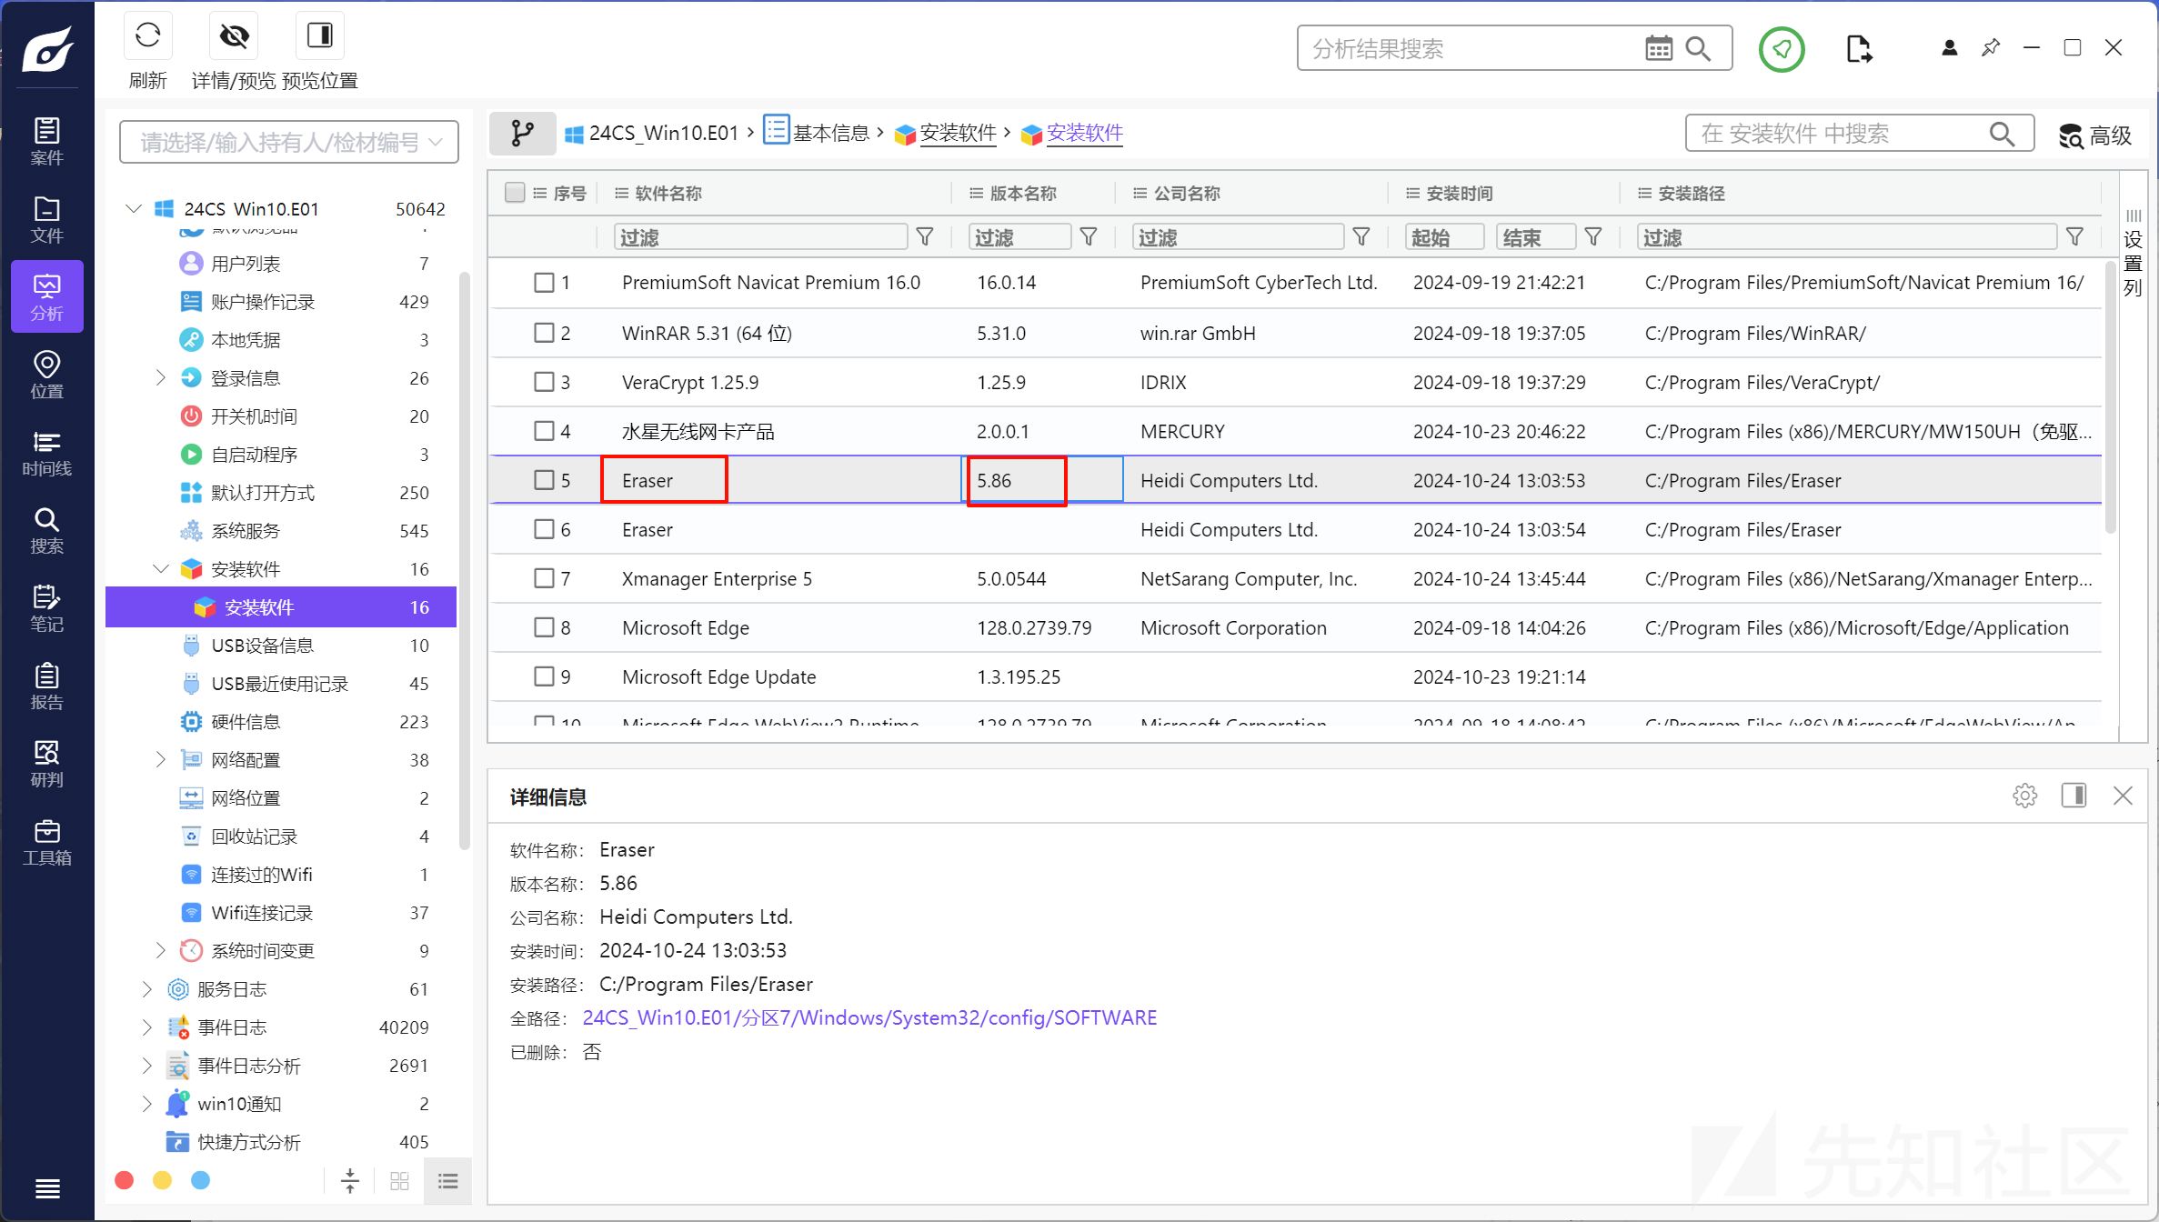Open the 报告 sidebar section
The height and width of the screenshot is (1222, 2159).
coord(46,686)
